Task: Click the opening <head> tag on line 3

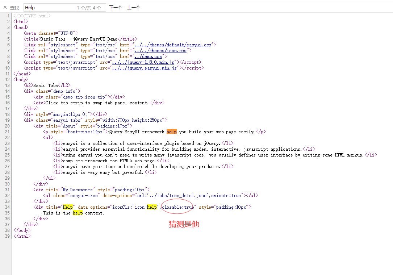Action: coord(21,28)
